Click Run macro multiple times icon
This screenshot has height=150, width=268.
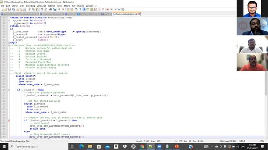(x=119, y=9)
